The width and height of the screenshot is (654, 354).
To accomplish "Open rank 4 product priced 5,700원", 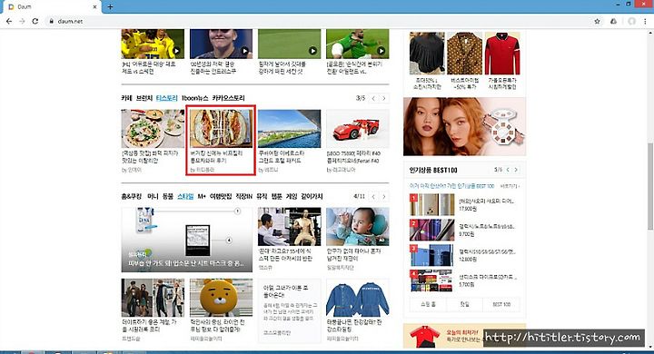I will point(465,280).
